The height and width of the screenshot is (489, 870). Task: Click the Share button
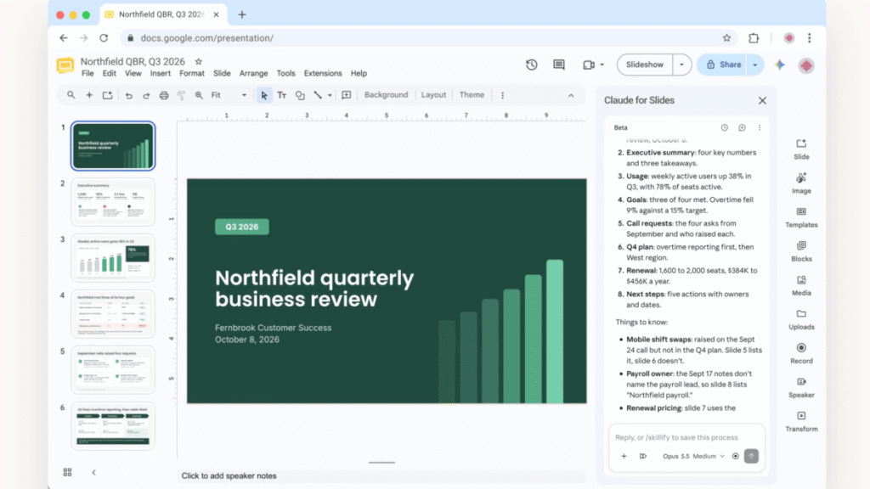pos(724,65)
